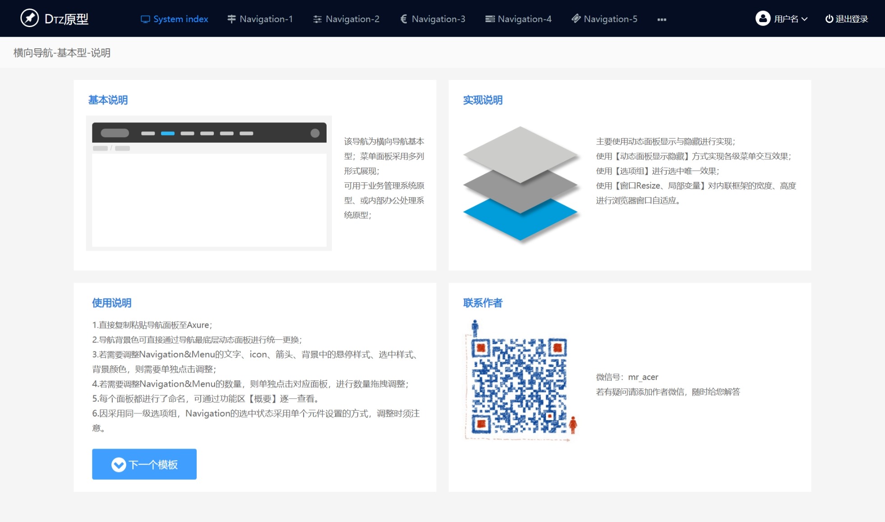Click the monitor icon beside System index
The height and width of the screenshot is (522, 885).
[x=145, y=19]
